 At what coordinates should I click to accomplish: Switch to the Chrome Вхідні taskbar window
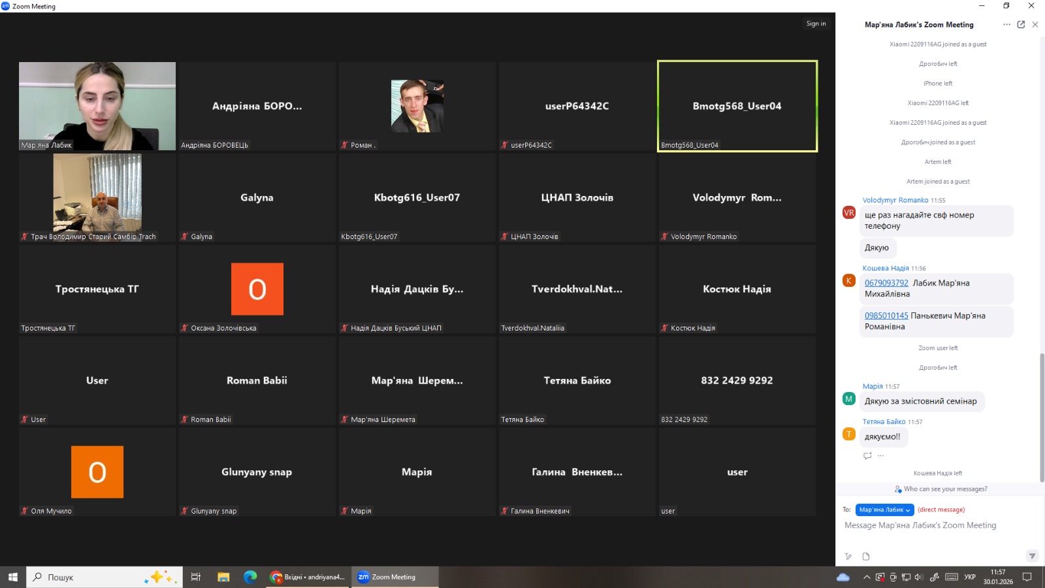(308, 577)
